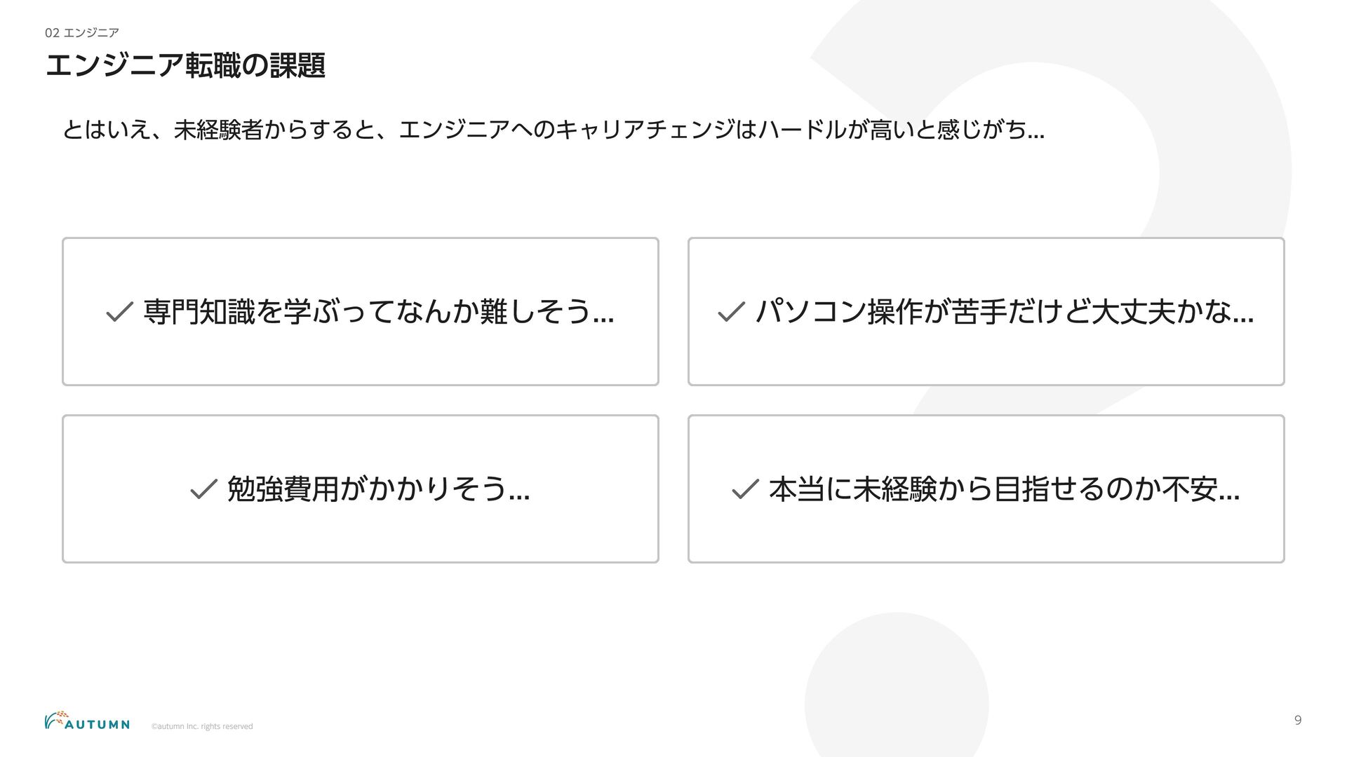Click the 難しそう… text in first card
This screenshot has width=1347, height=757.
[547, 312]
